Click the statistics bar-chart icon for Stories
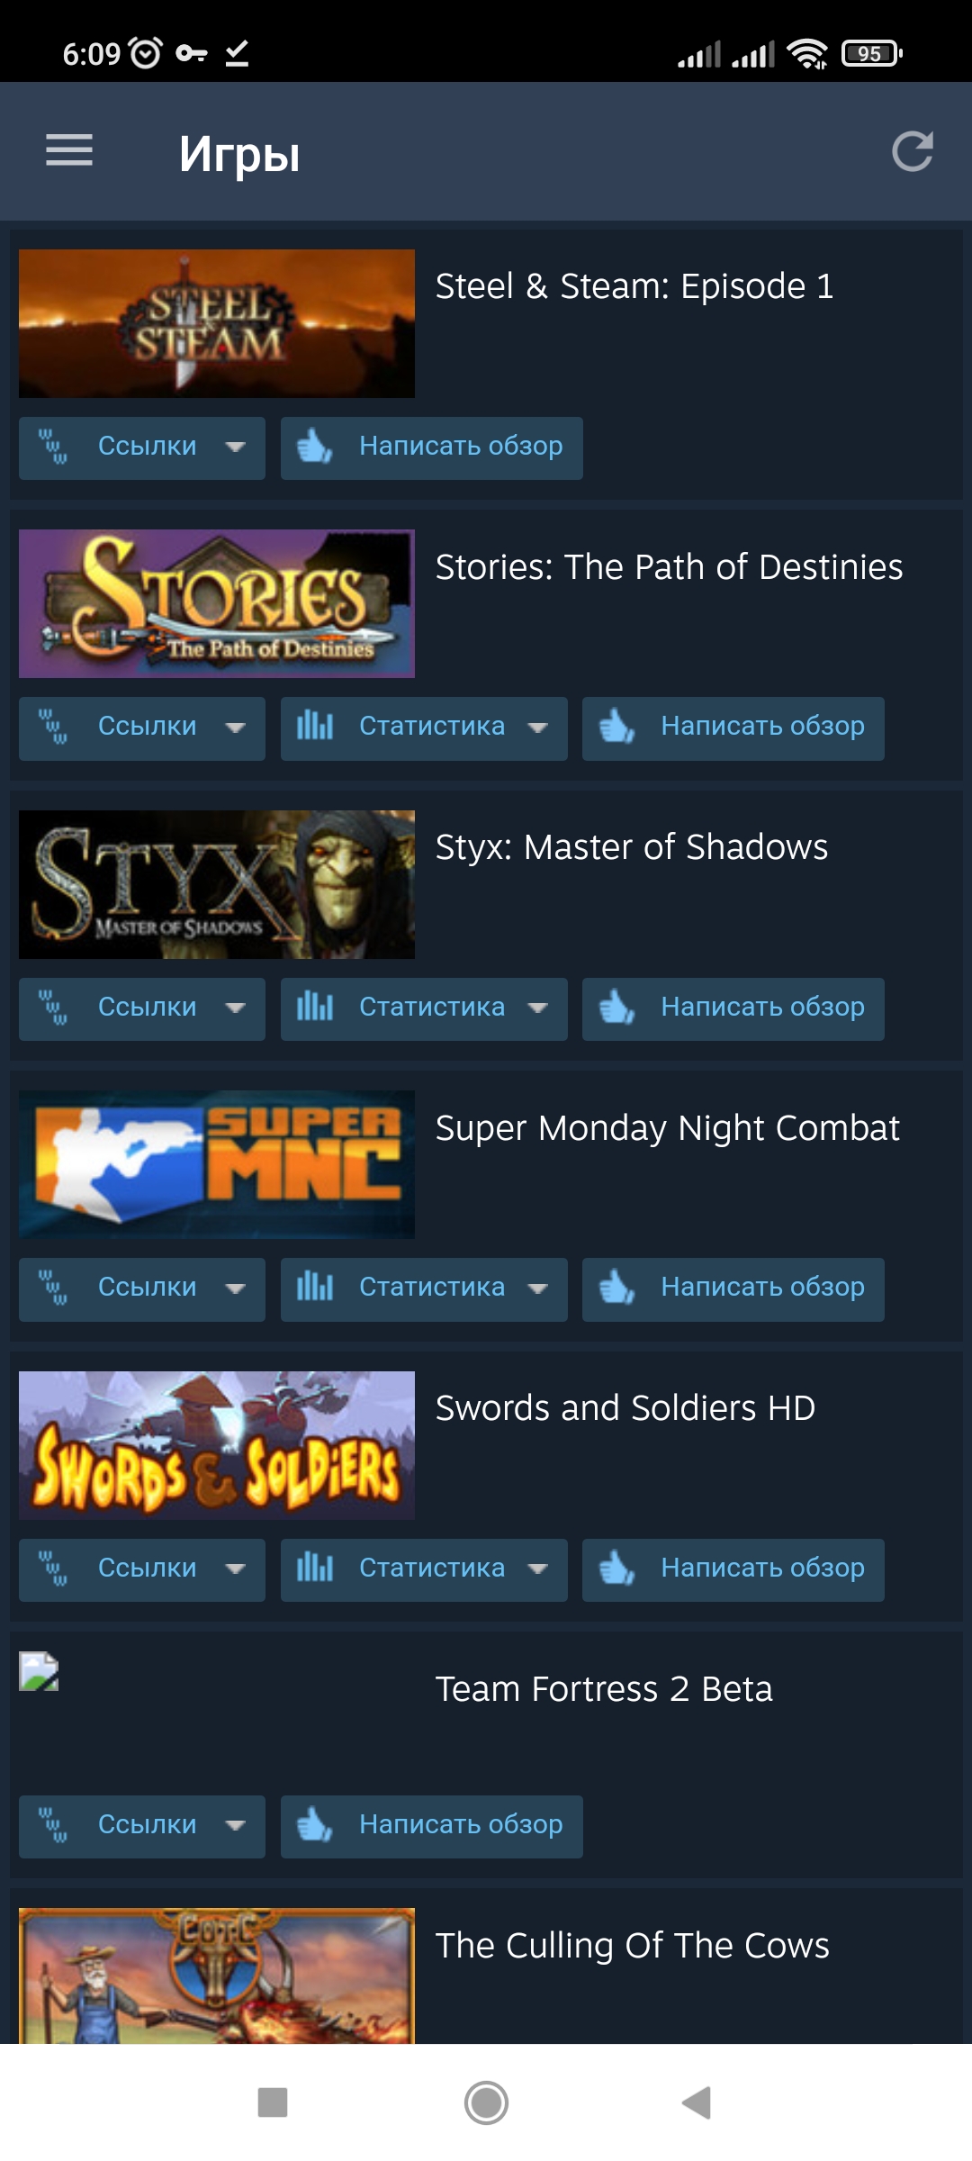 [315, 726]
